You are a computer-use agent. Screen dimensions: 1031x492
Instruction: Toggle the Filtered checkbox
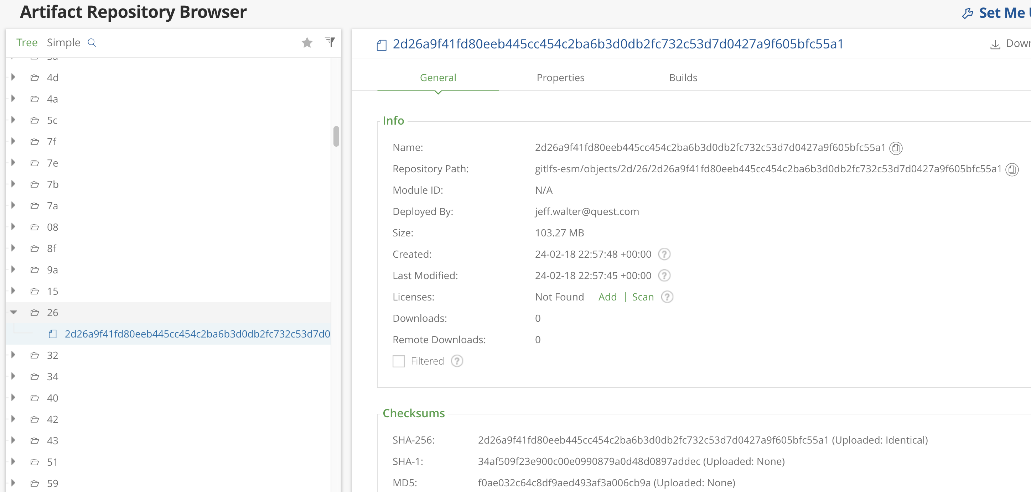[x=399, y=361]
